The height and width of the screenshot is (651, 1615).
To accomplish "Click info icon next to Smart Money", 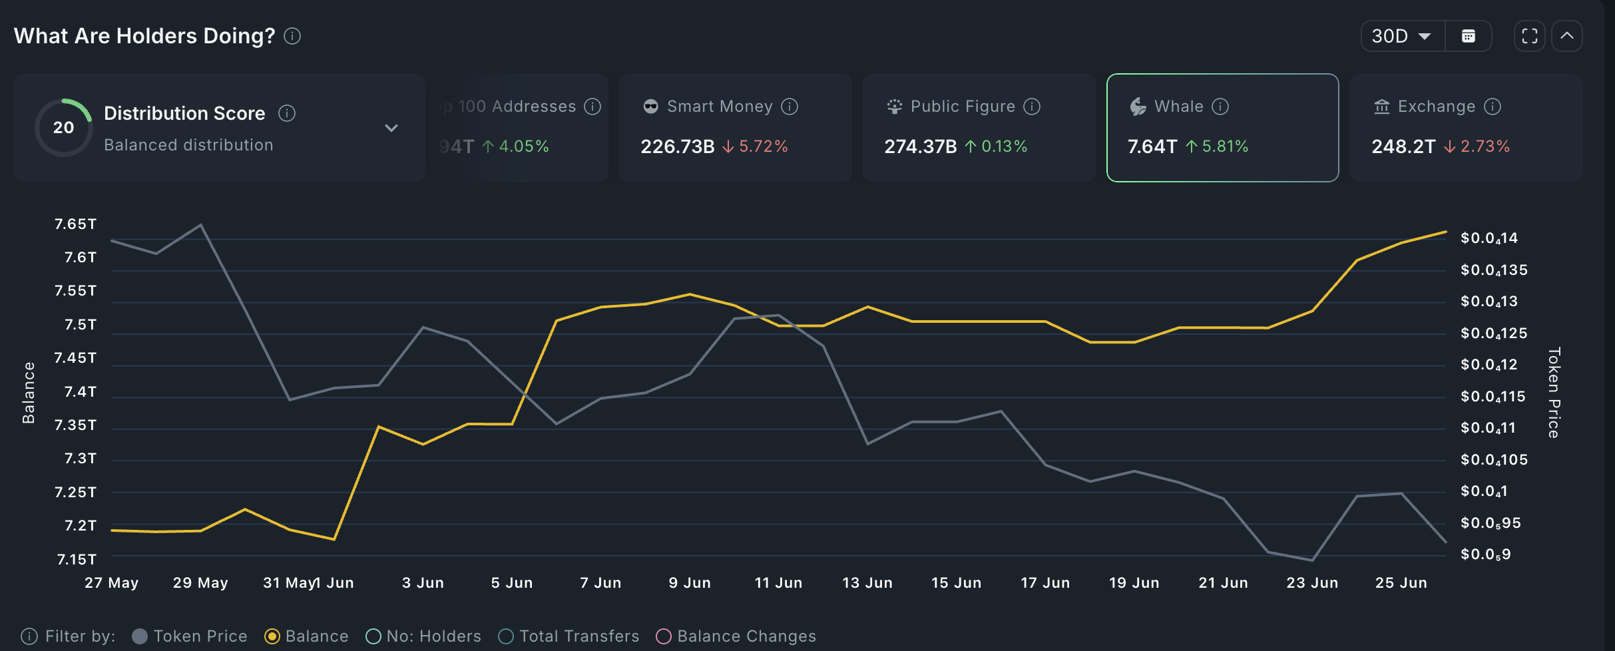I will (790, 107).
